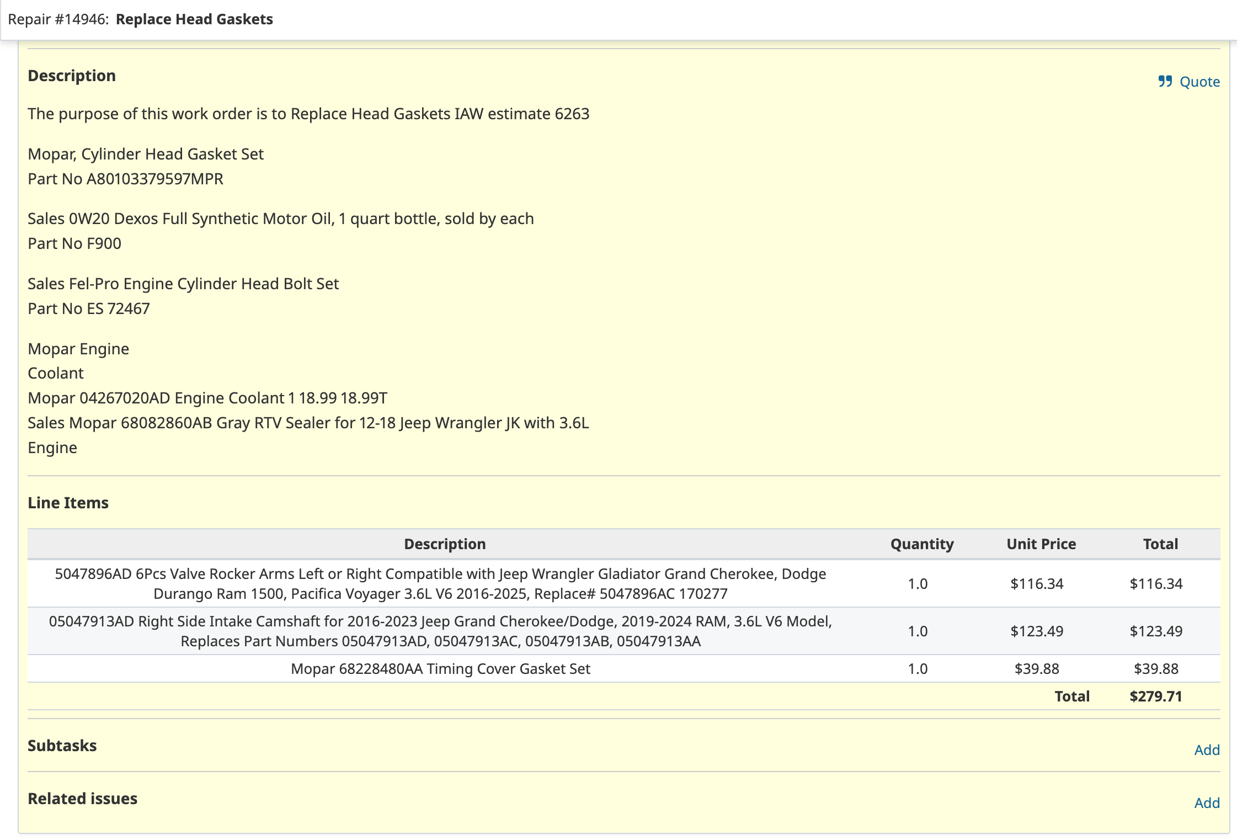
Task: Click the $116.34 unit price cell
Action: coord(1036,584)
